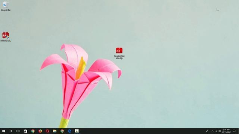This screenshot has height=134, width=239.
Task: Launch Firefox from the taskbar
Action: click(x=40, y=131)
